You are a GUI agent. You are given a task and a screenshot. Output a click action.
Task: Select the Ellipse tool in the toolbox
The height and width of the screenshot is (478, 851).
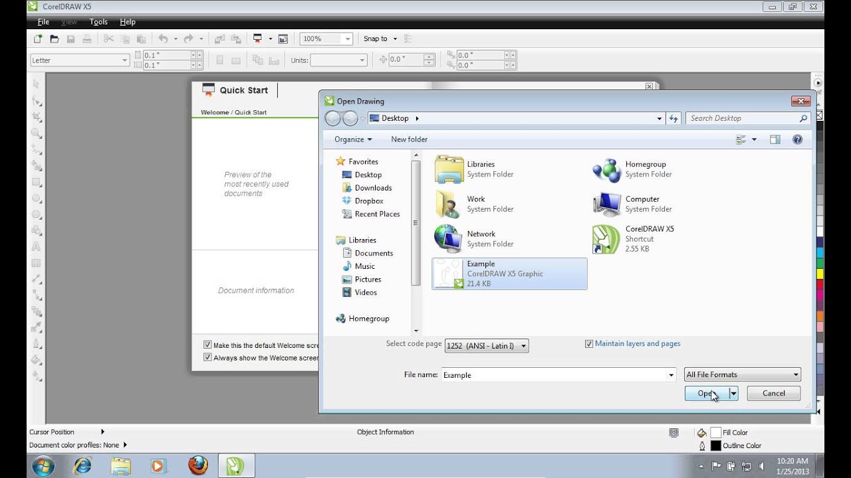37,199
